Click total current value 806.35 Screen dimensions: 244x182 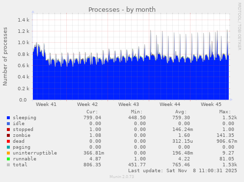point(92,165)
